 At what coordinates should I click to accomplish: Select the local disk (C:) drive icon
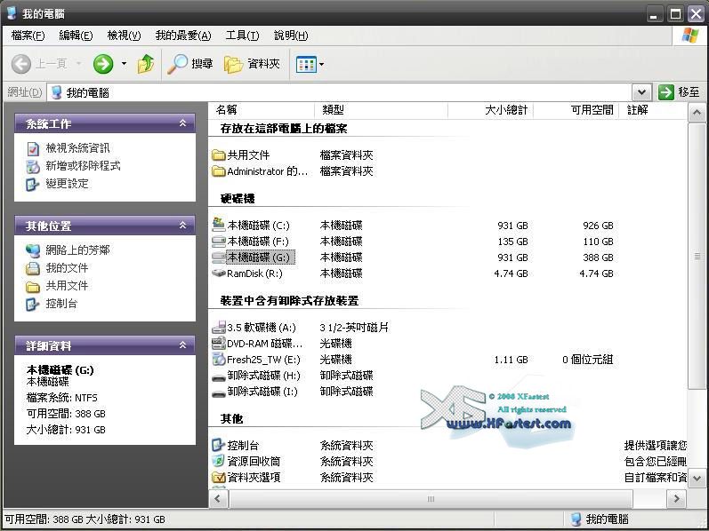tap(219, 225)
